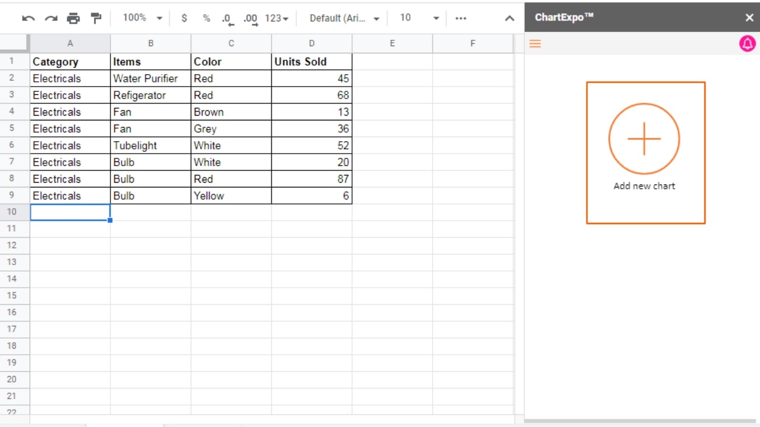760x427 pixels.
Task: Click the Select all corner box
Action: click(15, 43)
